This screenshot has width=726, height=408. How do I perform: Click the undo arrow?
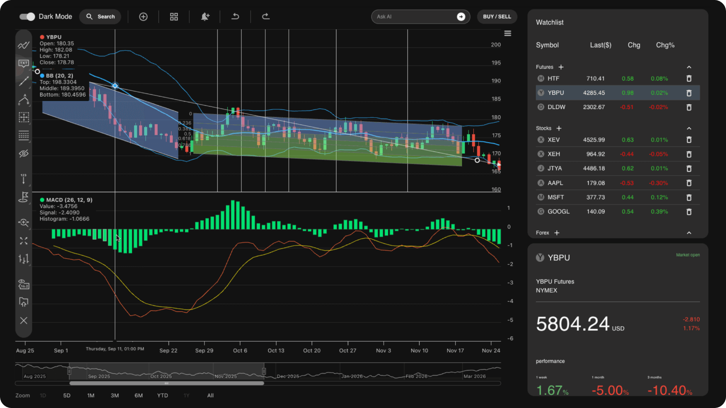click(x=235, y=17)
